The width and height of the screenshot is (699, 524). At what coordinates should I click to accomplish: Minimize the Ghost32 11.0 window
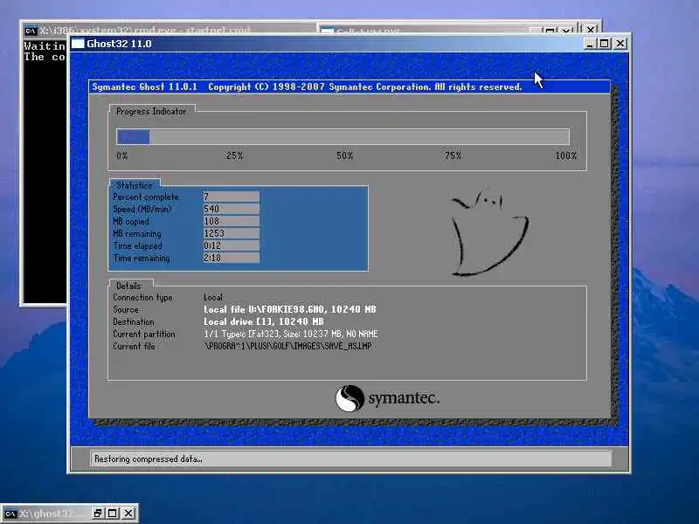(x=590, y=44)
